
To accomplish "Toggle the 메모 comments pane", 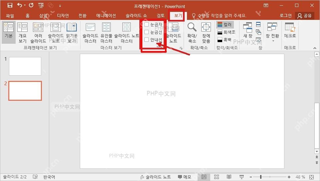I will [x=185, y=177].
